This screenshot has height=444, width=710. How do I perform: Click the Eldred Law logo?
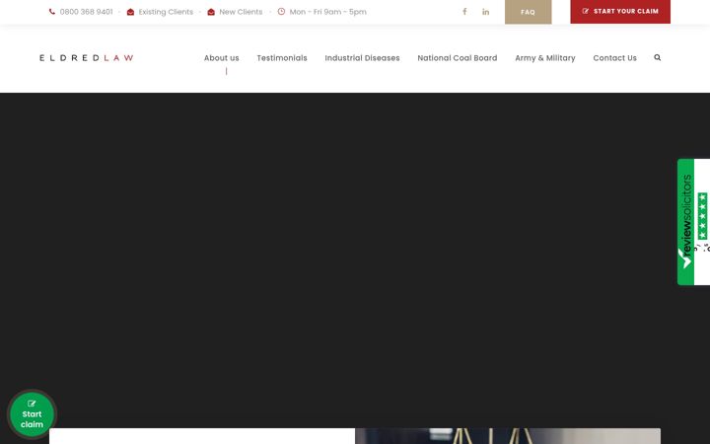point(87,57)
